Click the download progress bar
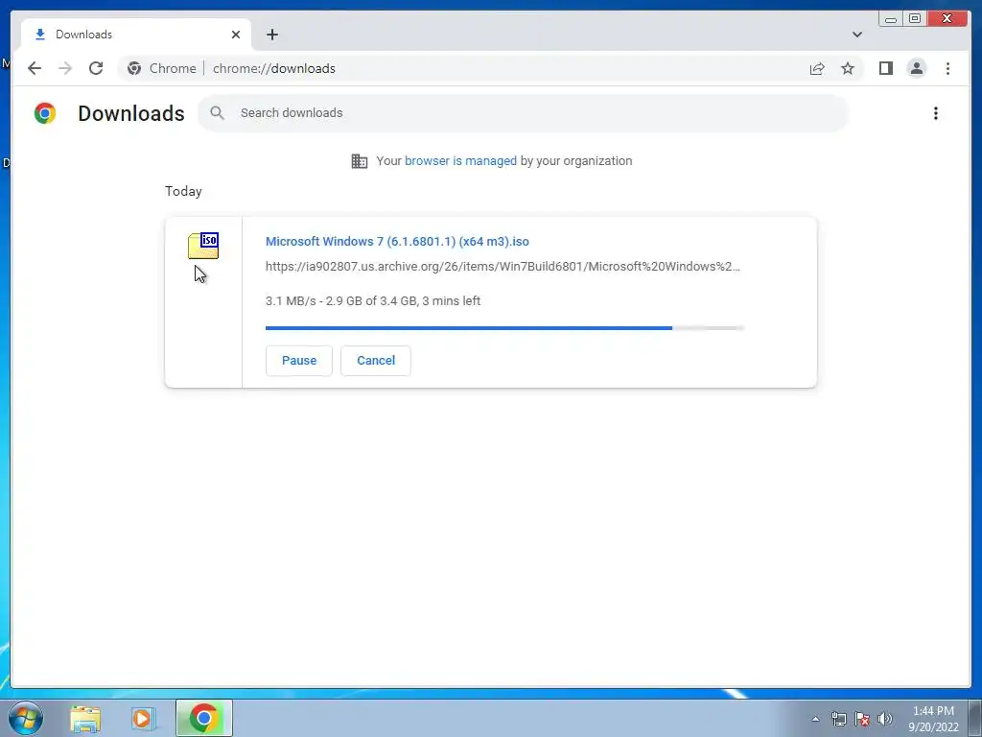The width and height of the screenshot is (982, 737). coord(504,328)
